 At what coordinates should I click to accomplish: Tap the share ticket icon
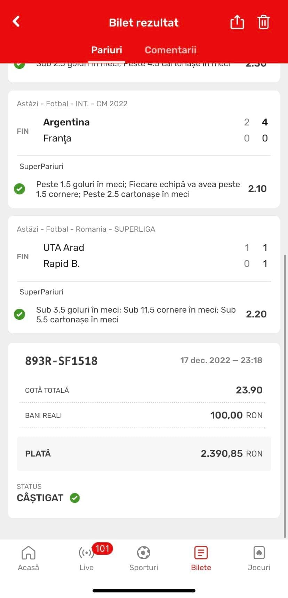237,22
